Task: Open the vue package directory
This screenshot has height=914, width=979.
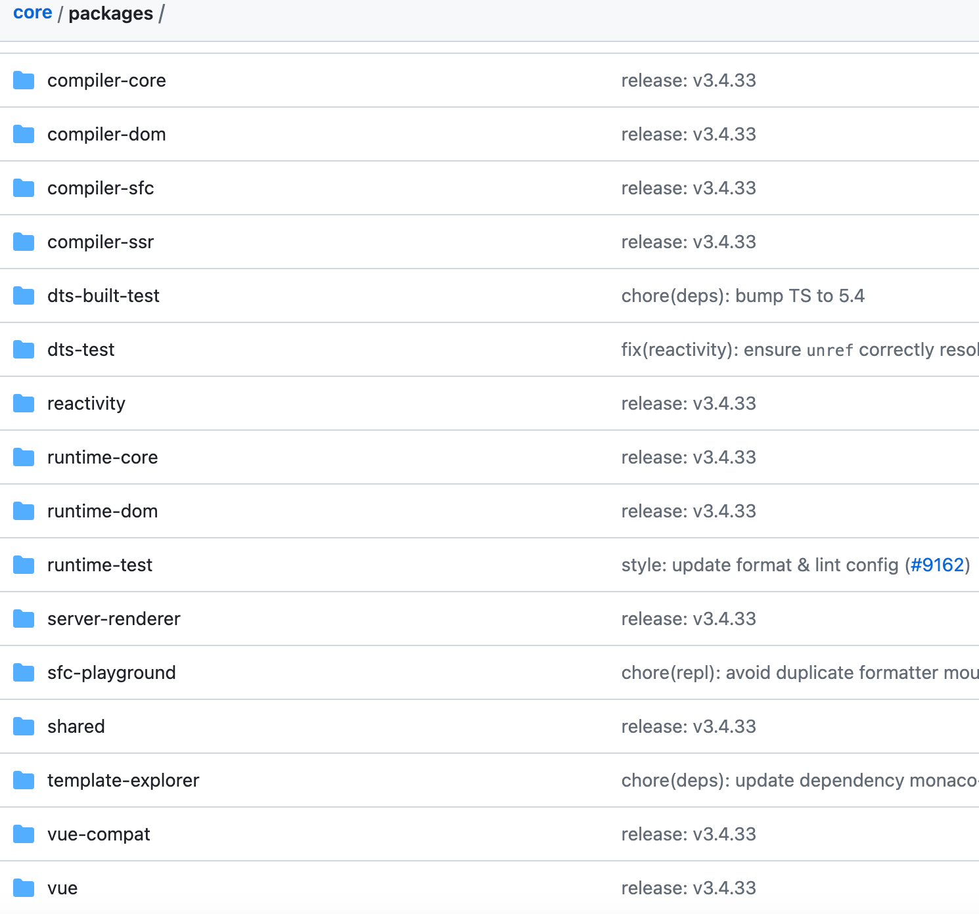Action: (62, 888)
